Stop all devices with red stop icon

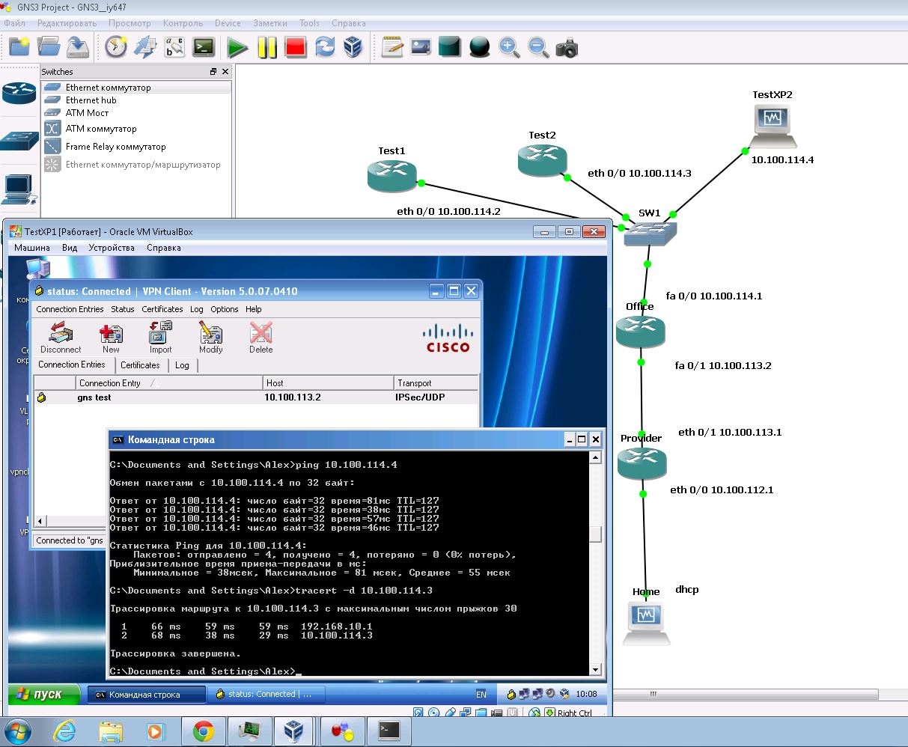(296, 48)
